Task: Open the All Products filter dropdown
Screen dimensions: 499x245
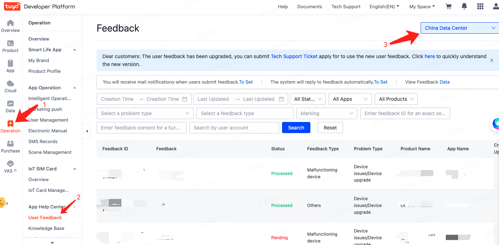Action: (396, 99)
